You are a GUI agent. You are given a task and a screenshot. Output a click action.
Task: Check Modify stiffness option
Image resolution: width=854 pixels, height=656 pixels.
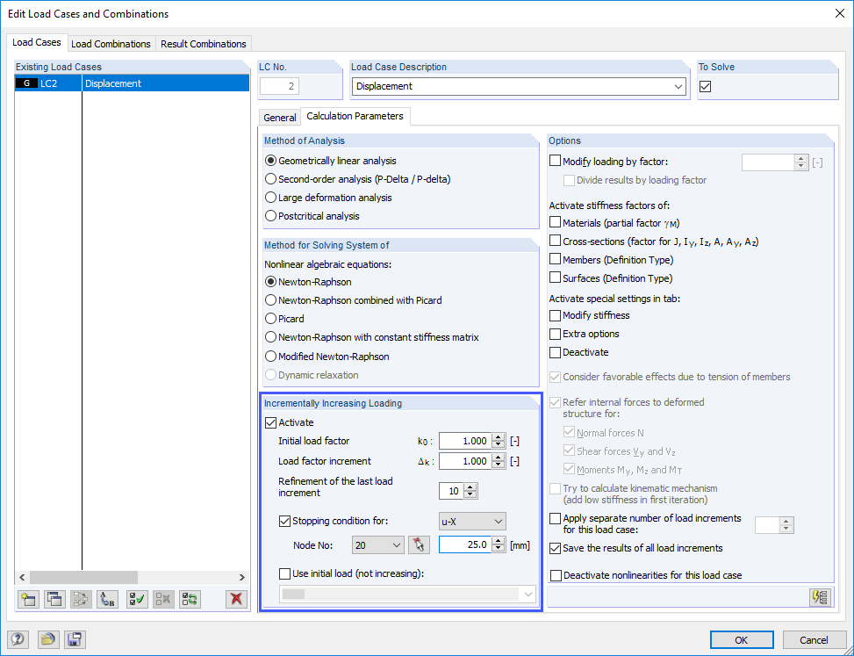point(555,315)
